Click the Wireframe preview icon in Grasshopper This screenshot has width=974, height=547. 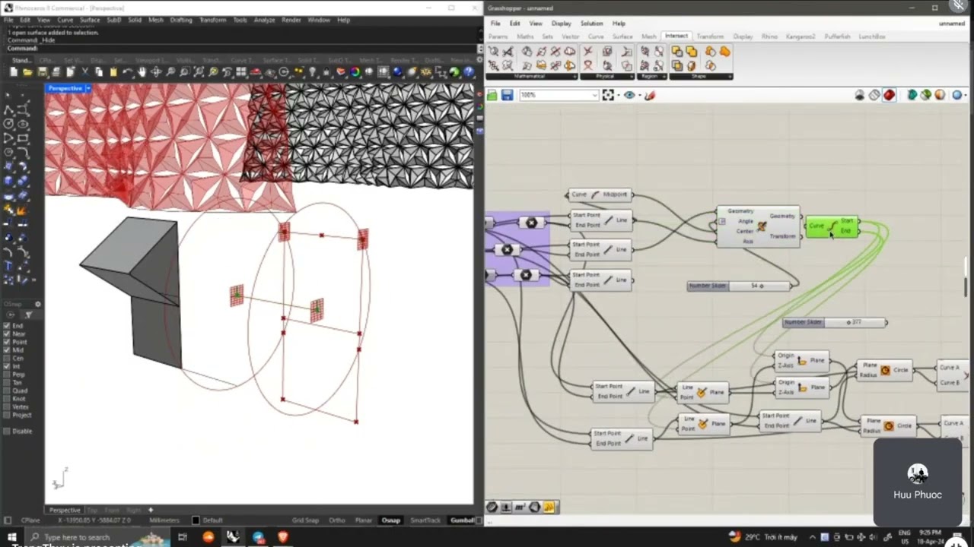(874, 95)
